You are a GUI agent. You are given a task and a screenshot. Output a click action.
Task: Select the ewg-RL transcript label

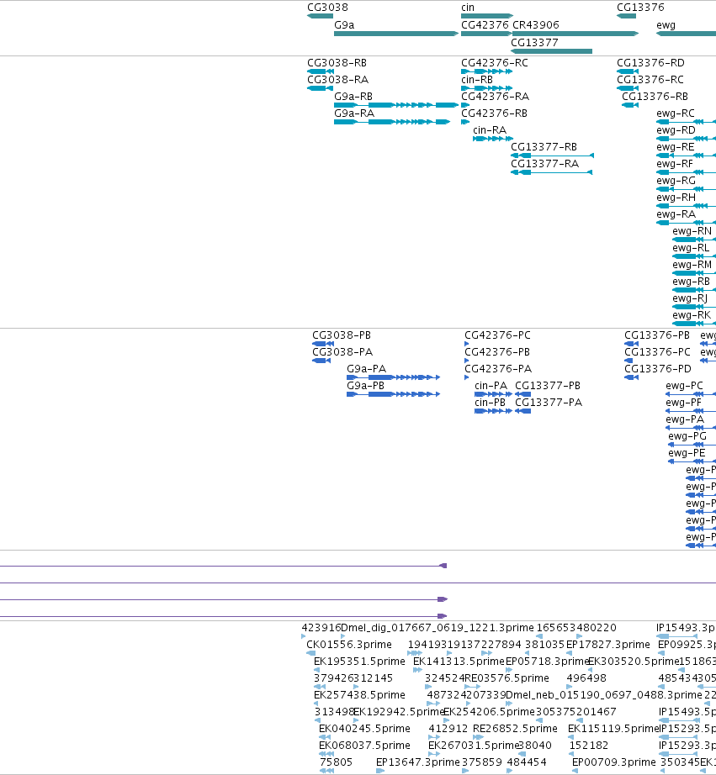coord(691,248)
